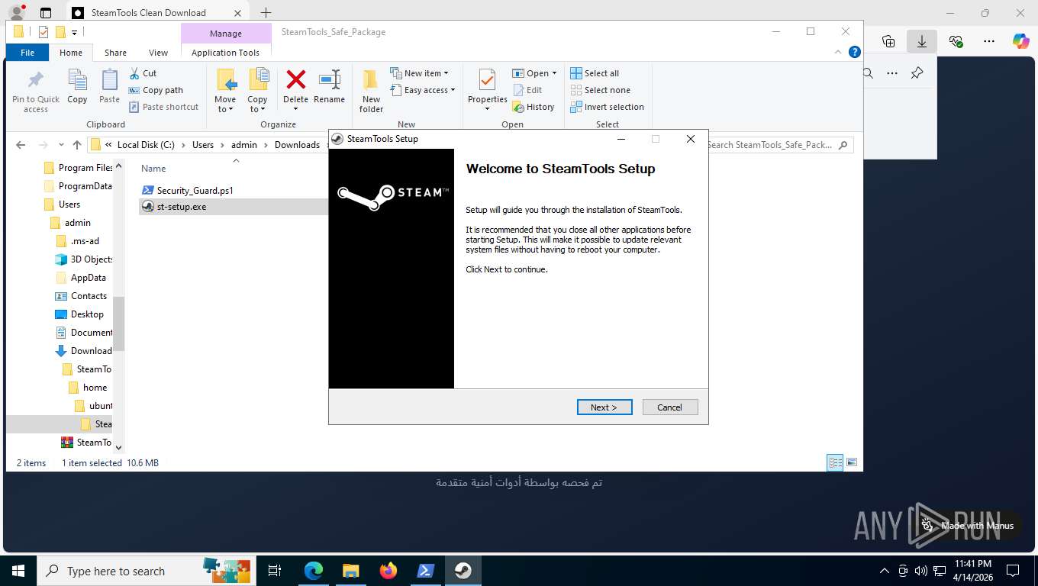The width and height of the screenshot is (1038, 586).
Task: Create a New folder
Action: tap(371, 92)
